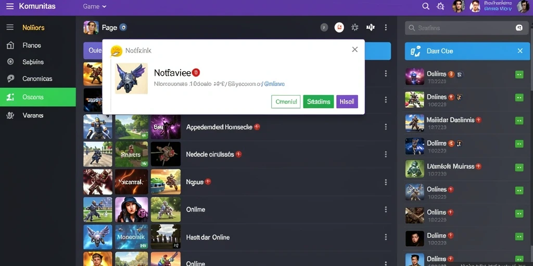Viewport: 533px width, 266px height.
Task: Open the three-dot menu in Page header
Action: pos(386,28)
